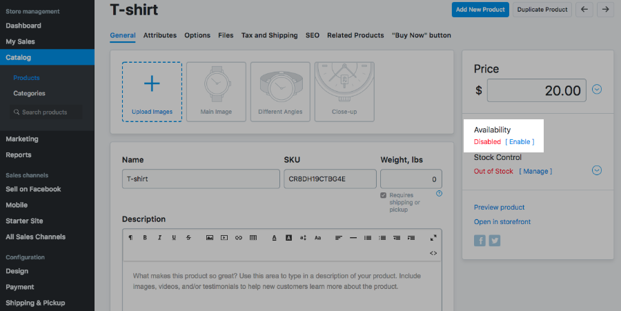Open the Attributes tab
The width and height of the screenshot is (621, 311).
[159, 35]
